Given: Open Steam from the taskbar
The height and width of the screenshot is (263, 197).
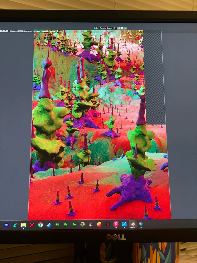Looking at the screenshot, I should (49, 225).
